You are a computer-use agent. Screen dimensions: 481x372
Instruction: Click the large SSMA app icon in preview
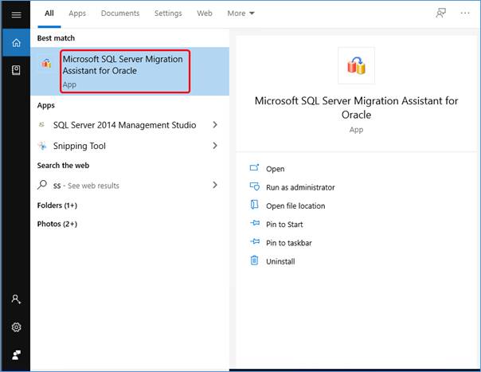click(x=356, y=65)
